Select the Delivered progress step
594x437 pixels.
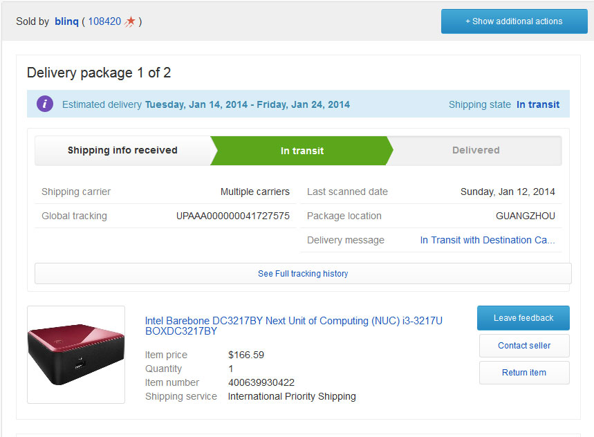point(476,150)
